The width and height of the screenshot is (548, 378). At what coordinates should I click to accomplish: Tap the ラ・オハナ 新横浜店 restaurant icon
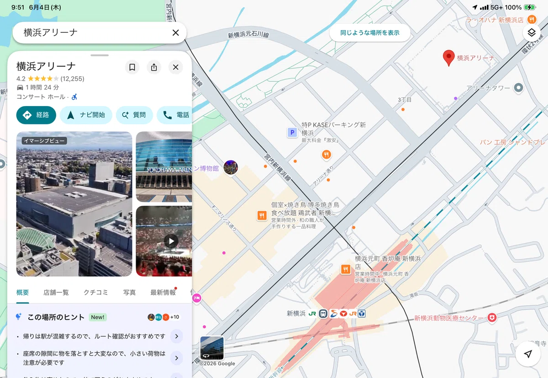pos(532,20)
